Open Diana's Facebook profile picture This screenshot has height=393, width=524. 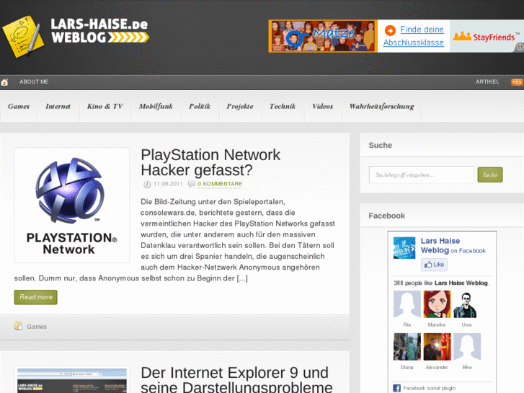pos(407,347)
